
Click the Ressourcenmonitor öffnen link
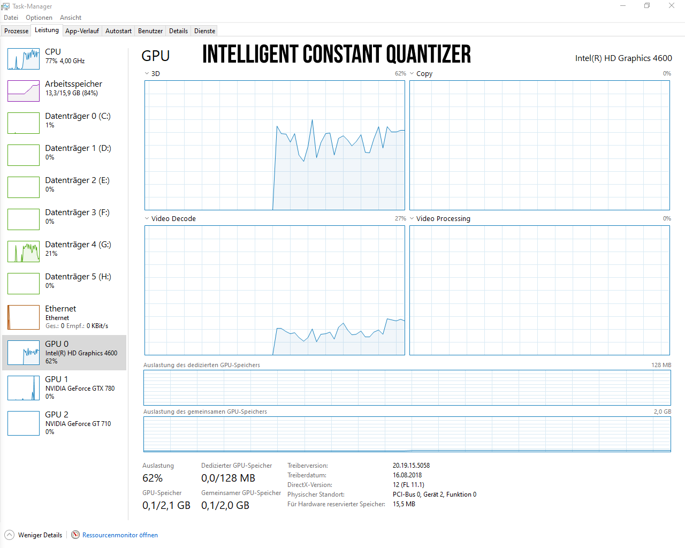(120, 535)
